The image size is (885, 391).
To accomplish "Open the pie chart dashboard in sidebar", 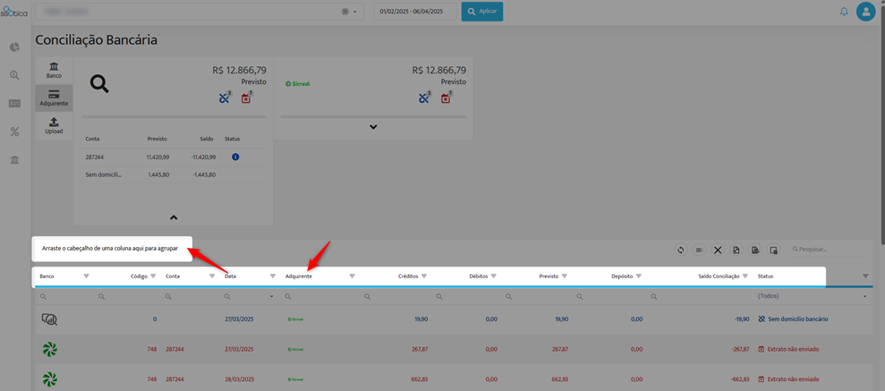I will point(14,47).
